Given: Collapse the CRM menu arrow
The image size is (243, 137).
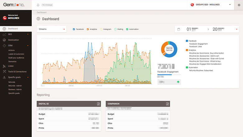Looking at the screenshot, I should coord(28,45).
